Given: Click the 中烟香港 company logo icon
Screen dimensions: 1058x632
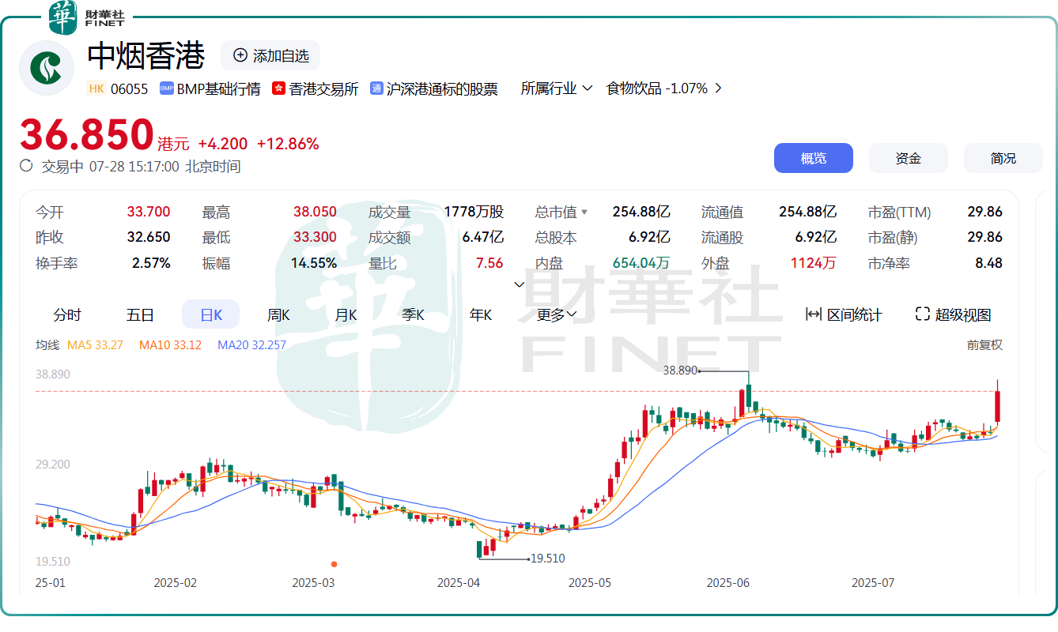Looking at the screenshot, I should 47,68.
